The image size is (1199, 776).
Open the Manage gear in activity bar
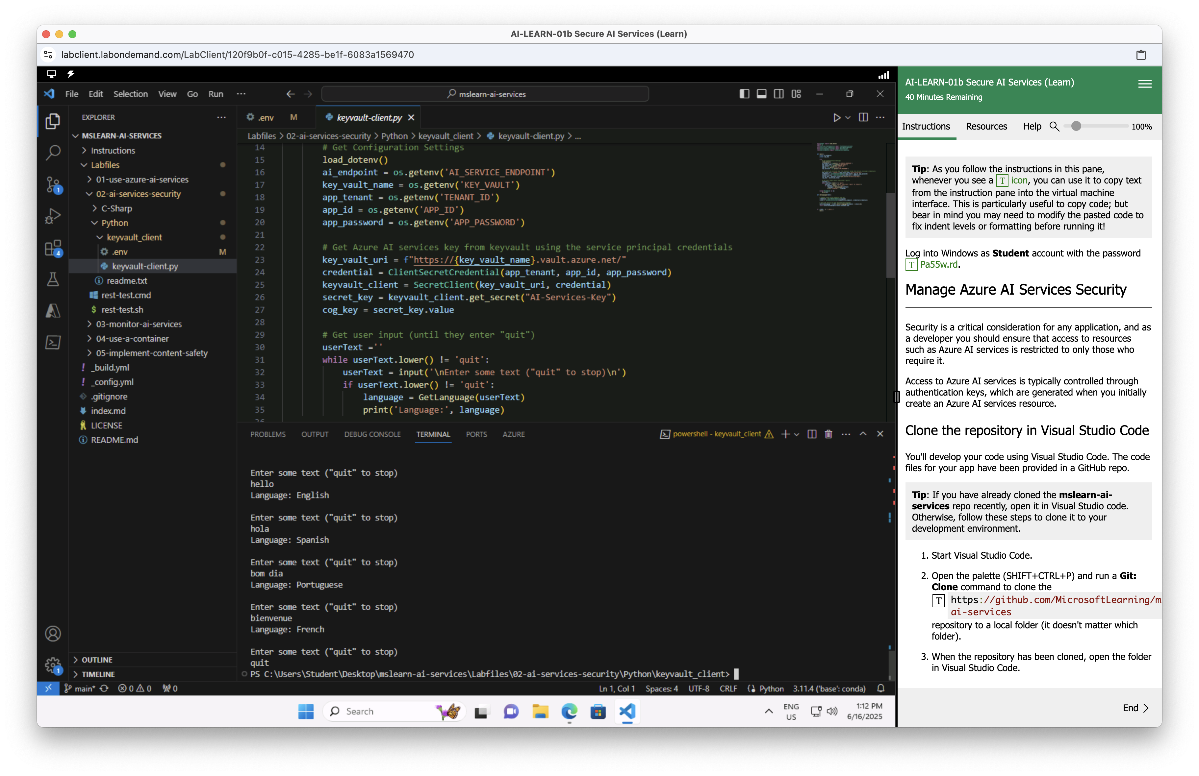pyautogui.click(x=53, y=665)
